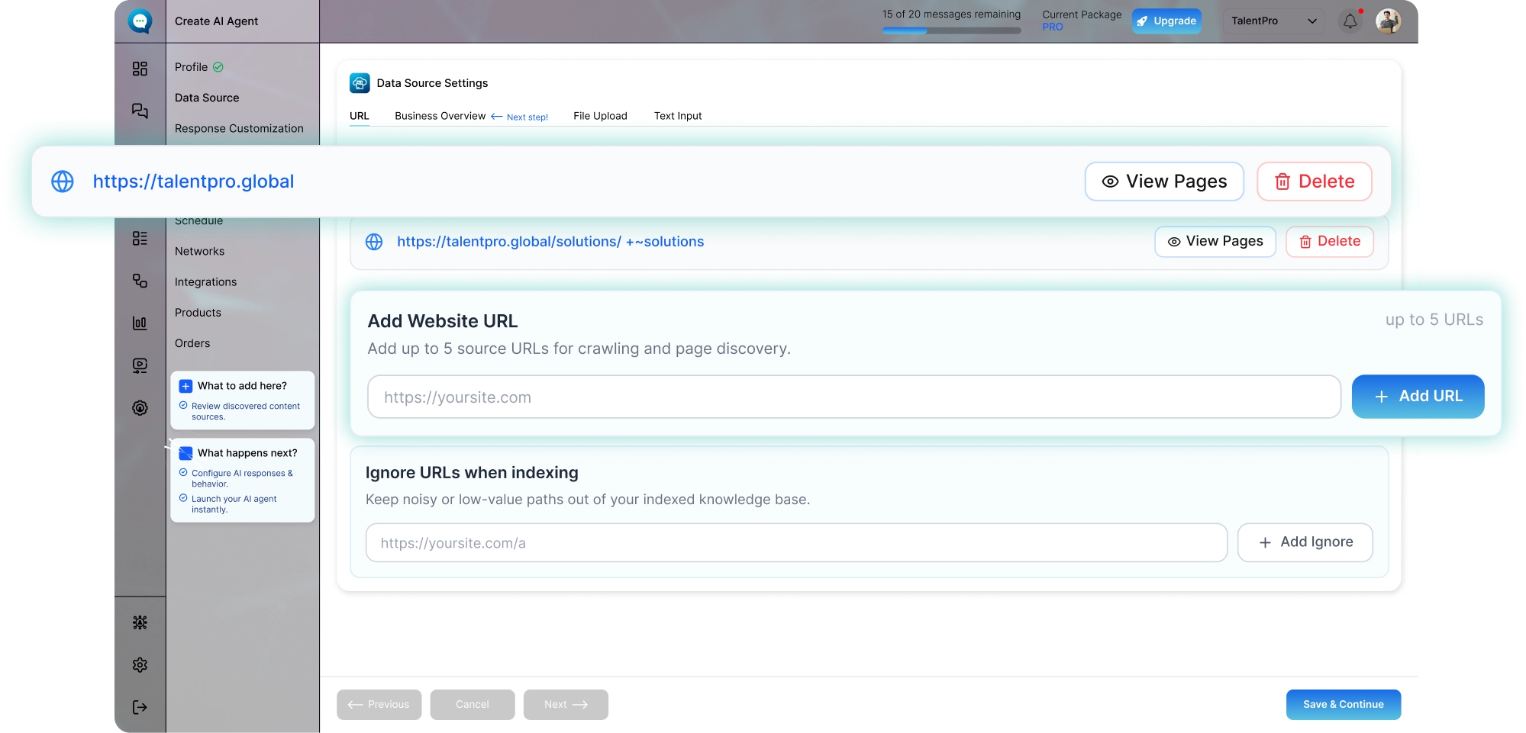
Task: Click the 'Current Package' label
Action: tap(1082, 14)
